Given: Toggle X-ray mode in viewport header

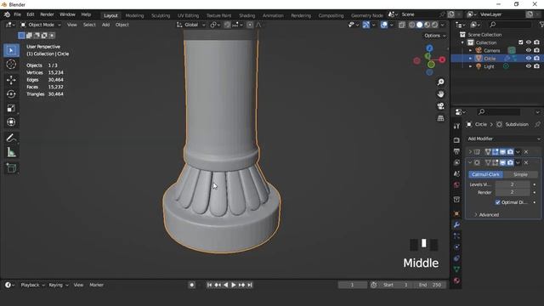Looking at the screenshot, I should pos(402,25).
